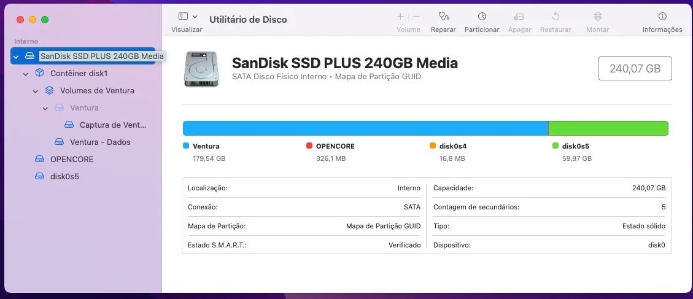The height and width of the screenshot is (299, 693).
Task: Click the Conexão: SATA value
Action: tap(412, 207)
